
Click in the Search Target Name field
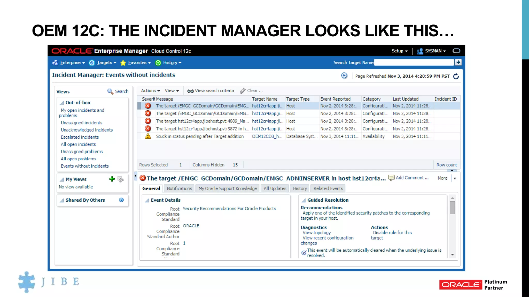(x=414, y=62)
